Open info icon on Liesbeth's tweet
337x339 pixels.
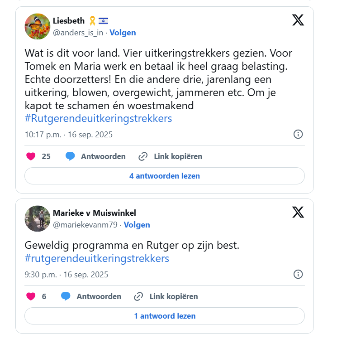click(x=298, y=134)
